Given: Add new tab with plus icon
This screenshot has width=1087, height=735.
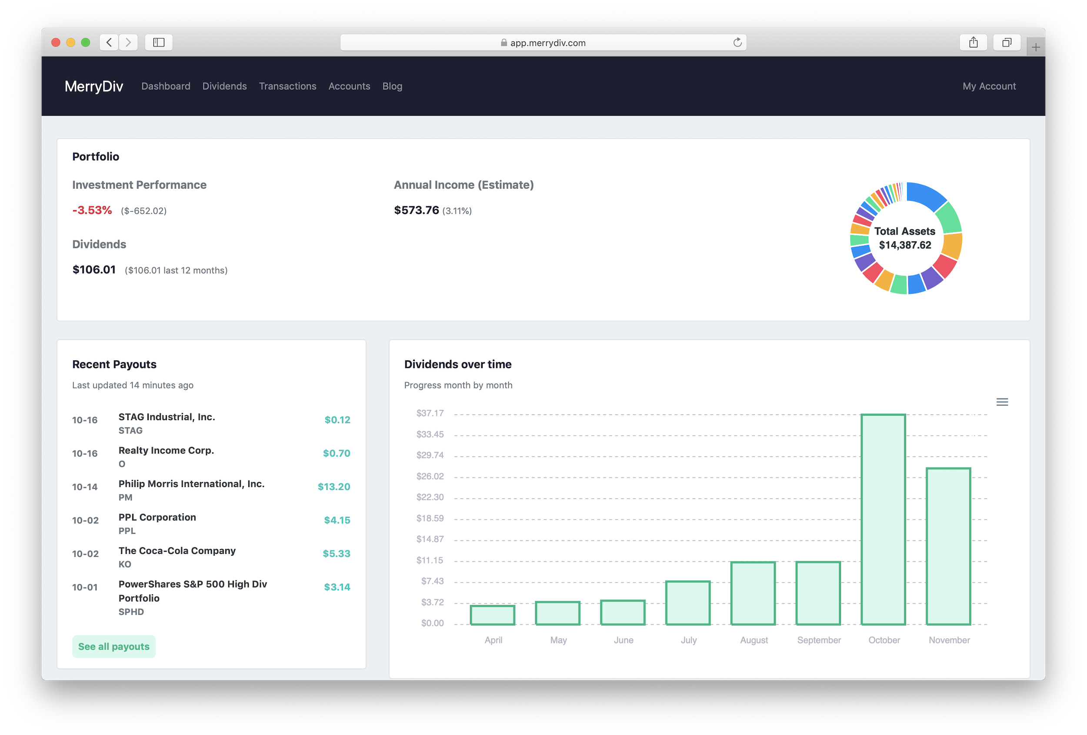Looking at the screenshot, I should [x=1036, y=47].
